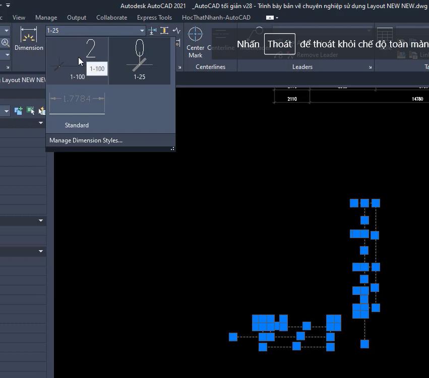
Task: Select the quick select cursor icon
Action: (30, 110)
